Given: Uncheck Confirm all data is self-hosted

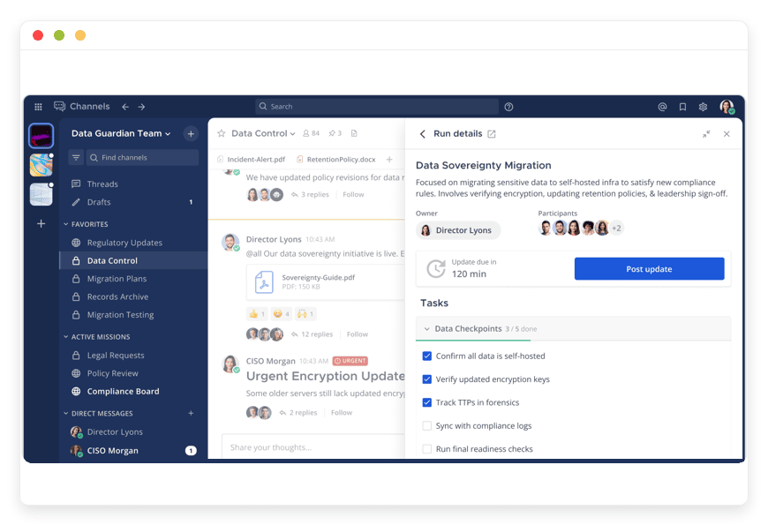Looking at the screenshot, I should click(427, 356).
